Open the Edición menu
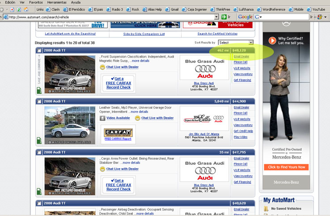Viewport: 330px width, 216px height. pos(10,2)
